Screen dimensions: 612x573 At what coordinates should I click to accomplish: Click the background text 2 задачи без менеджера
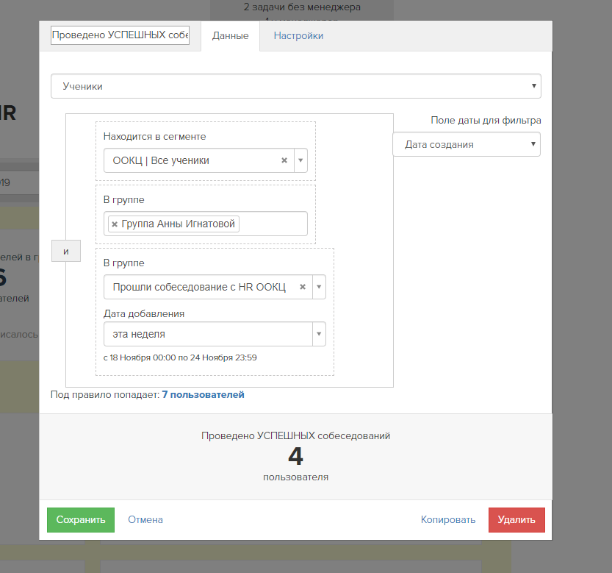click(x=302, y=7)
